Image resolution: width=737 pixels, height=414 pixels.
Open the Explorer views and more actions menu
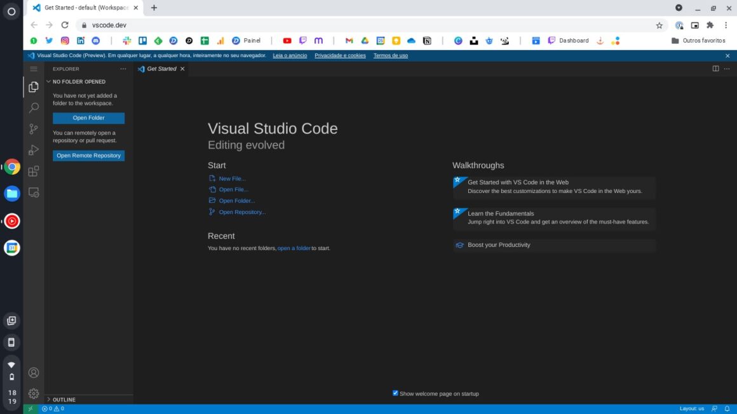click(123, 69)
